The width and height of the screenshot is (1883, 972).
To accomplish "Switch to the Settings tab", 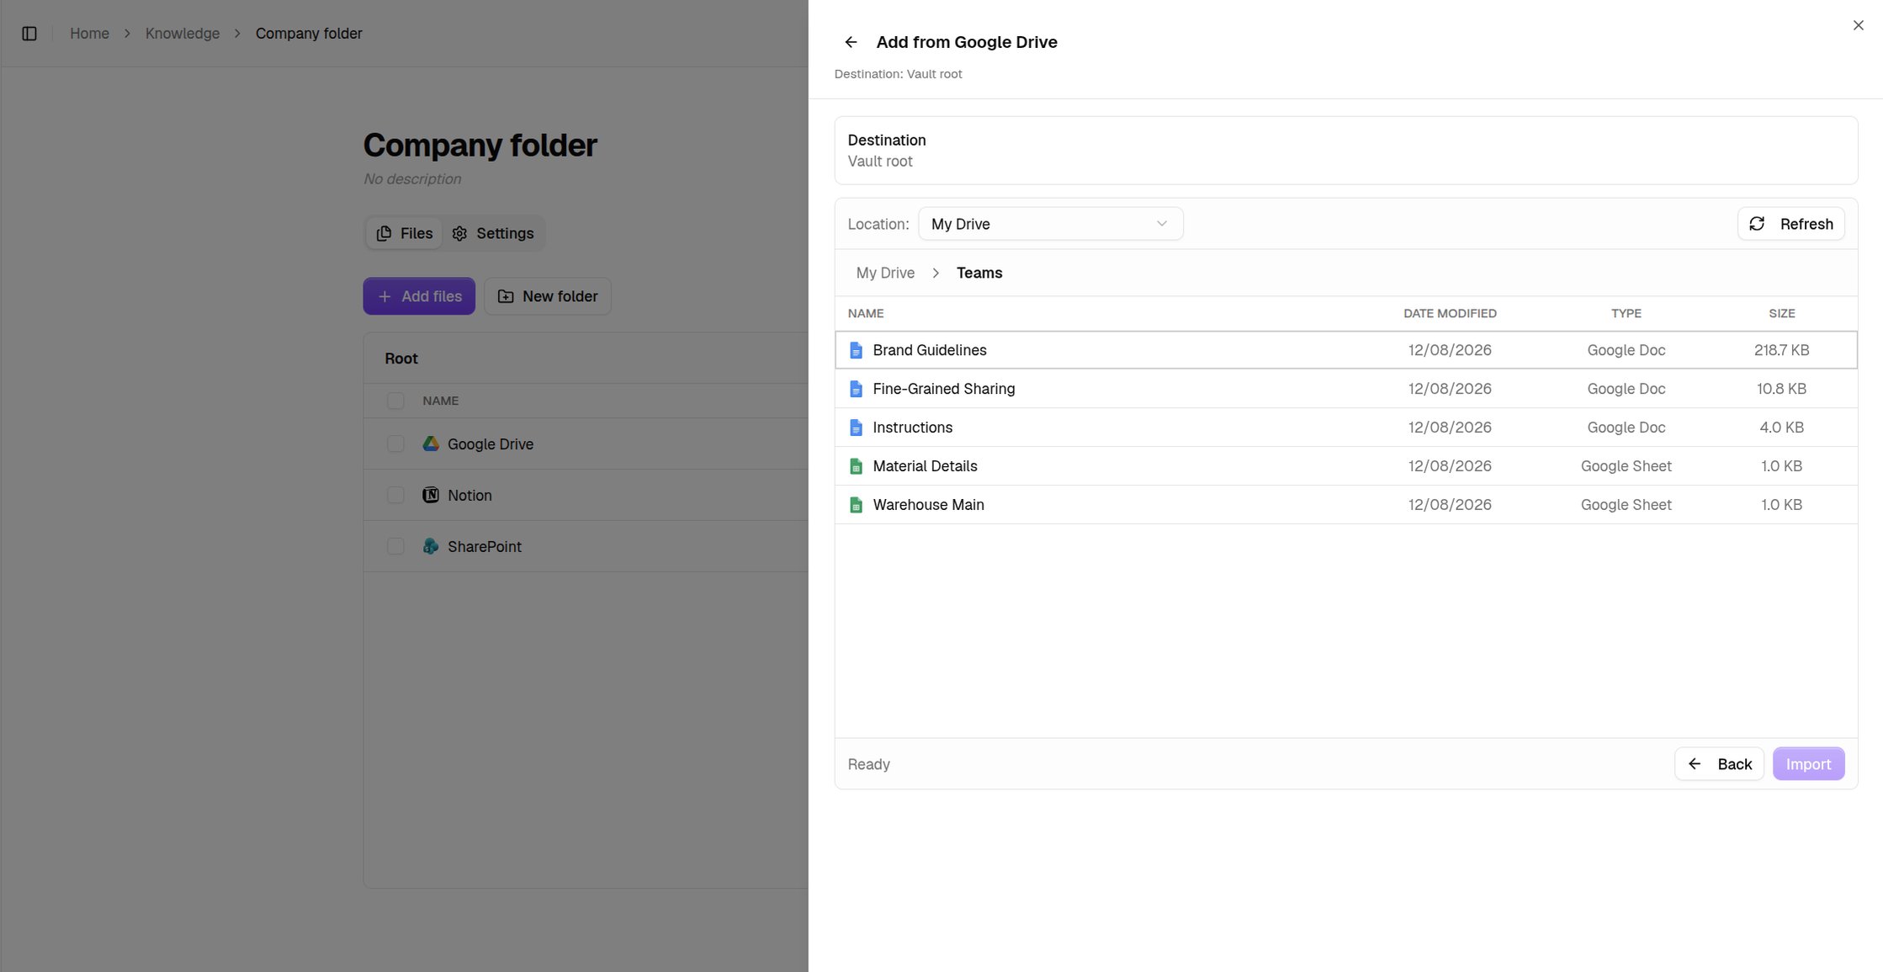I will tap(493, 233).
